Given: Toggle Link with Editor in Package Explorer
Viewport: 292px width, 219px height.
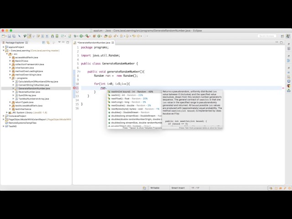Looking at the screenshot, I should 48,42.
